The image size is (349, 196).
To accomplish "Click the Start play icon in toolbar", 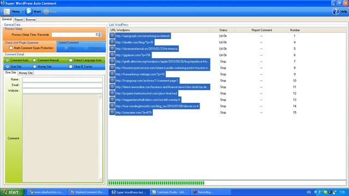I will (x=29, y=11).
